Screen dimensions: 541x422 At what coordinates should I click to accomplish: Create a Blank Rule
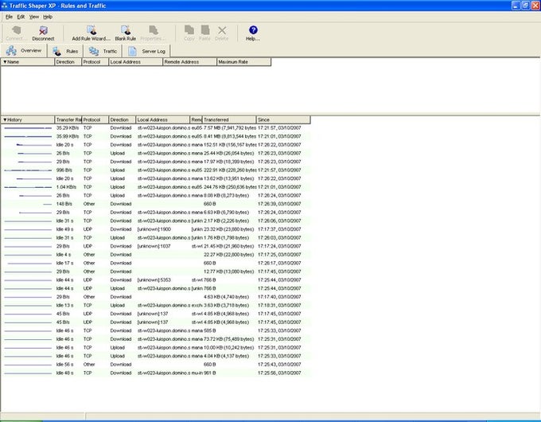(x=126, y=33)
